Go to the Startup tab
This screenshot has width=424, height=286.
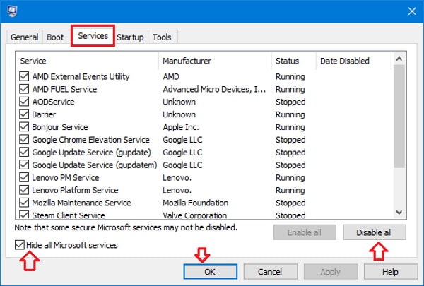(x=130, y=37)
